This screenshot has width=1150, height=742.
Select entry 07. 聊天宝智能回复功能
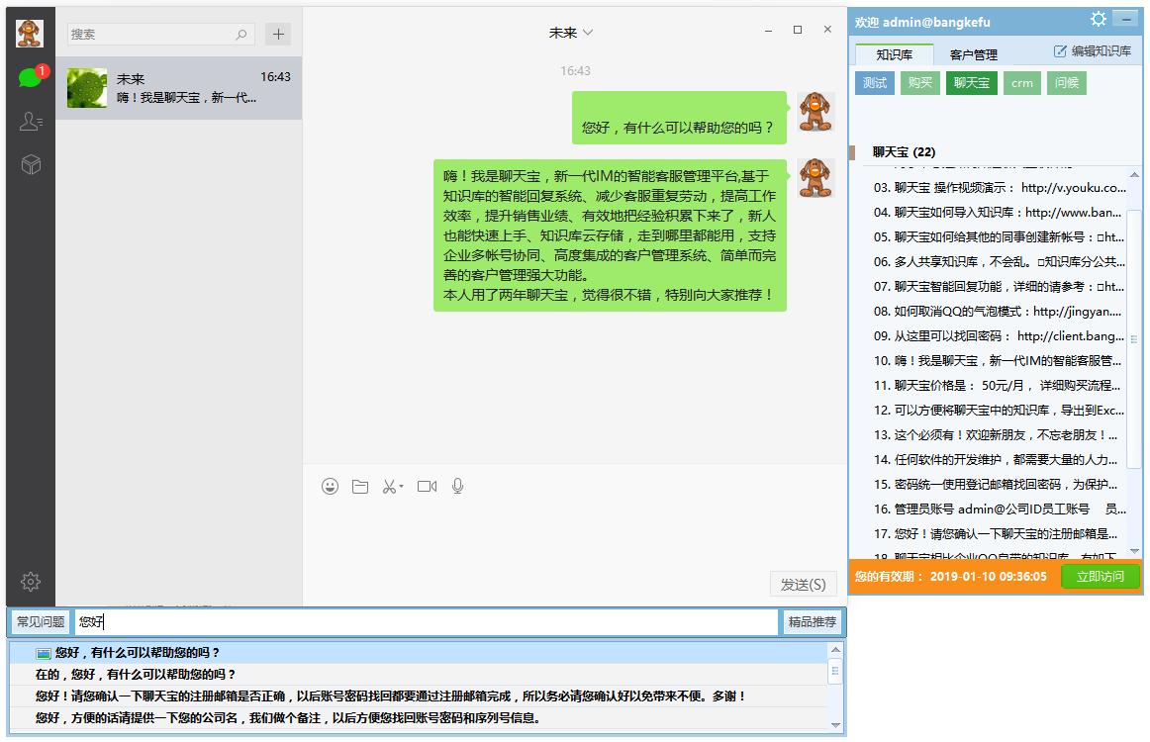(999, 287)
